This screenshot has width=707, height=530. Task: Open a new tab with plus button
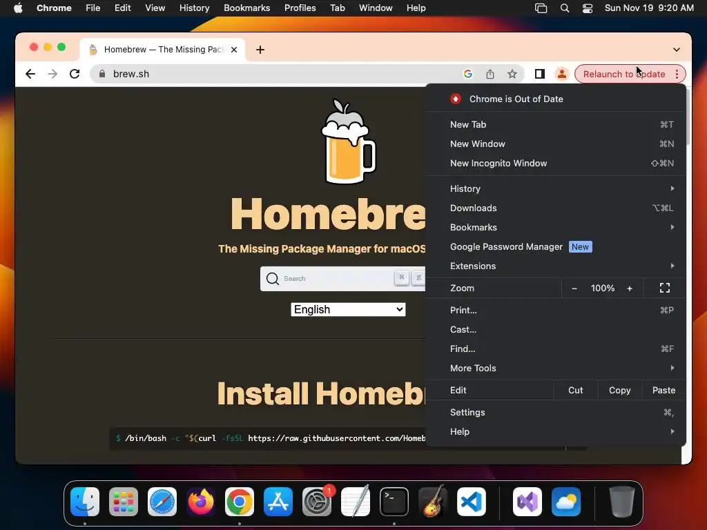(x=260, y=50)
